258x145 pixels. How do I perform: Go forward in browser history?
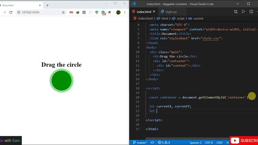coord(4,12)
